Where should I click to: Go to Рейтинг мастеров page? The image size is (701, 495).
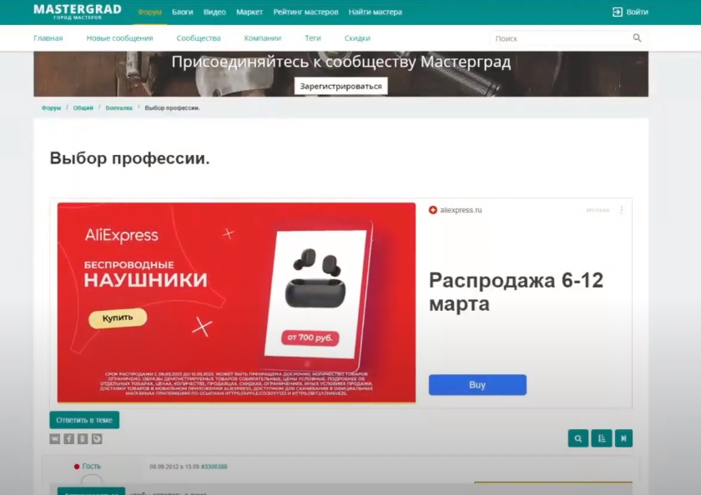(305, 12)
